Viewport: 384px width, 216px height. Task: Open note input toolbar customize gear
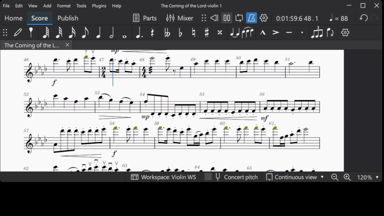point(345,32)
